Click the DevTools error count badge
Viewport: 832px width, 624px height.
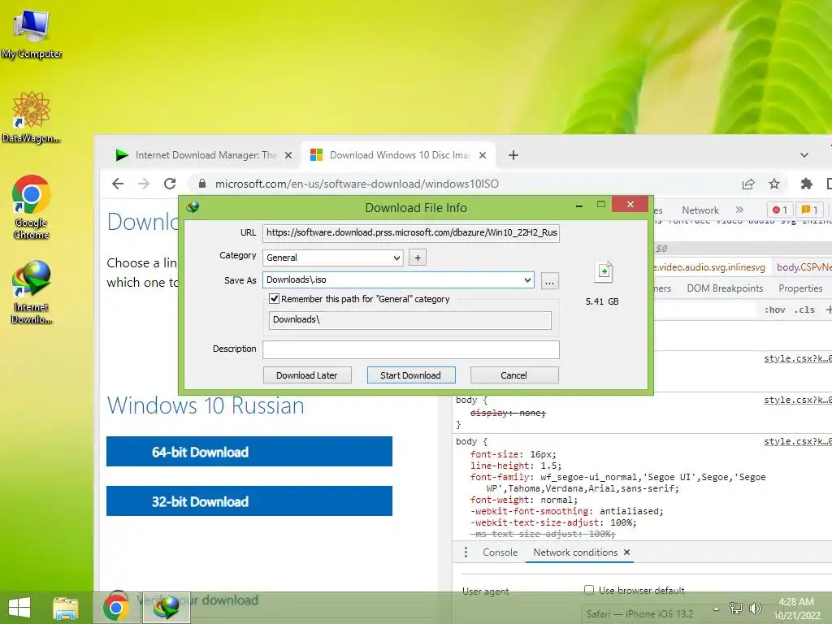[x=779, y=210]
